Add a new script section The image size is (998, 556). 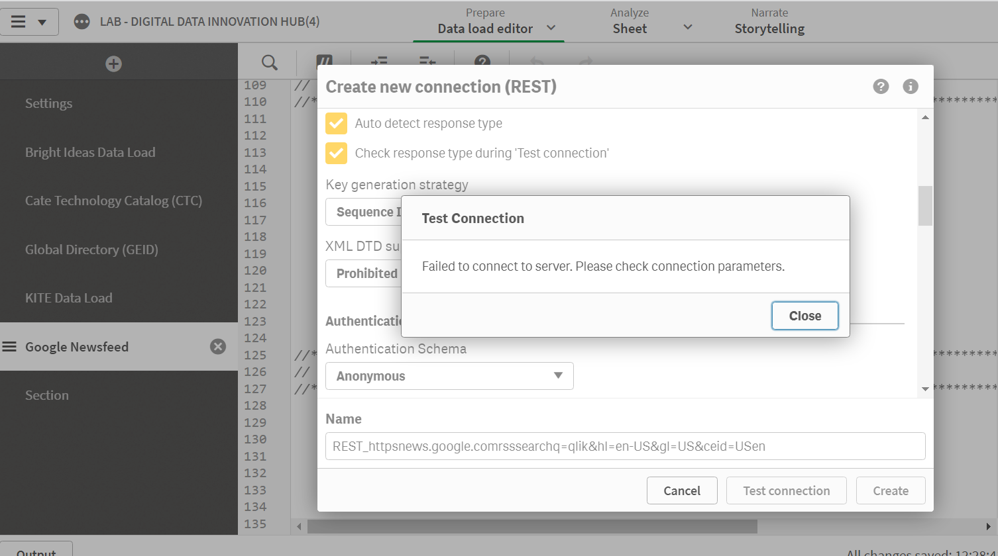113,64
